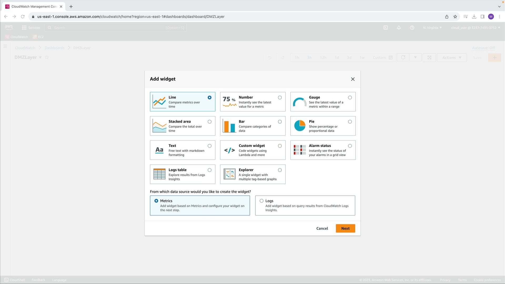
Task: Expand the N. Virginia region dropdown
Action: 432,28
